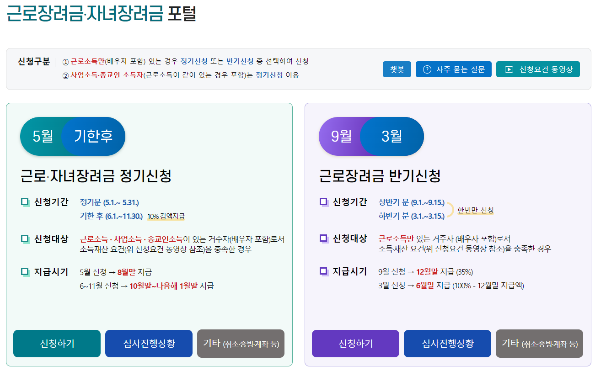Click 신청하기 in the 정기신청 card

click(x=57, y=344)
